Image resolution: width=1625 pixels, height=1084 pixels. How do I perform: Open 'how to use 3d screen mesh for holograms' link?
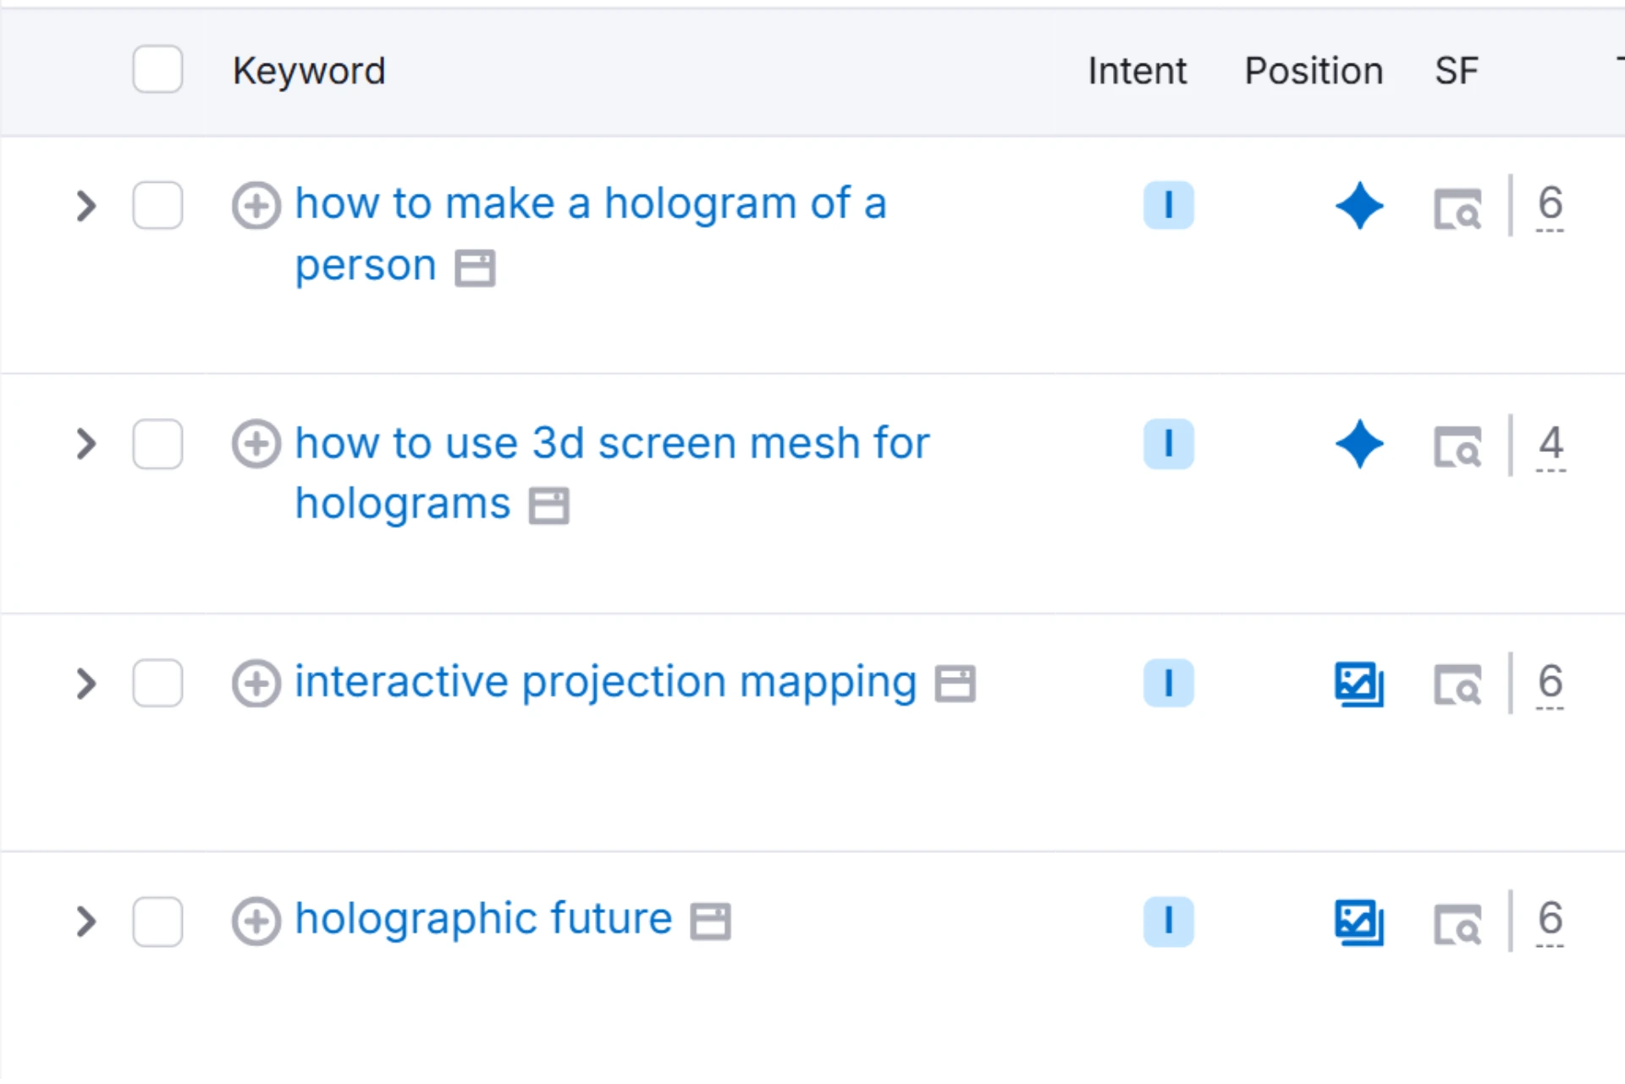(611, 443)
